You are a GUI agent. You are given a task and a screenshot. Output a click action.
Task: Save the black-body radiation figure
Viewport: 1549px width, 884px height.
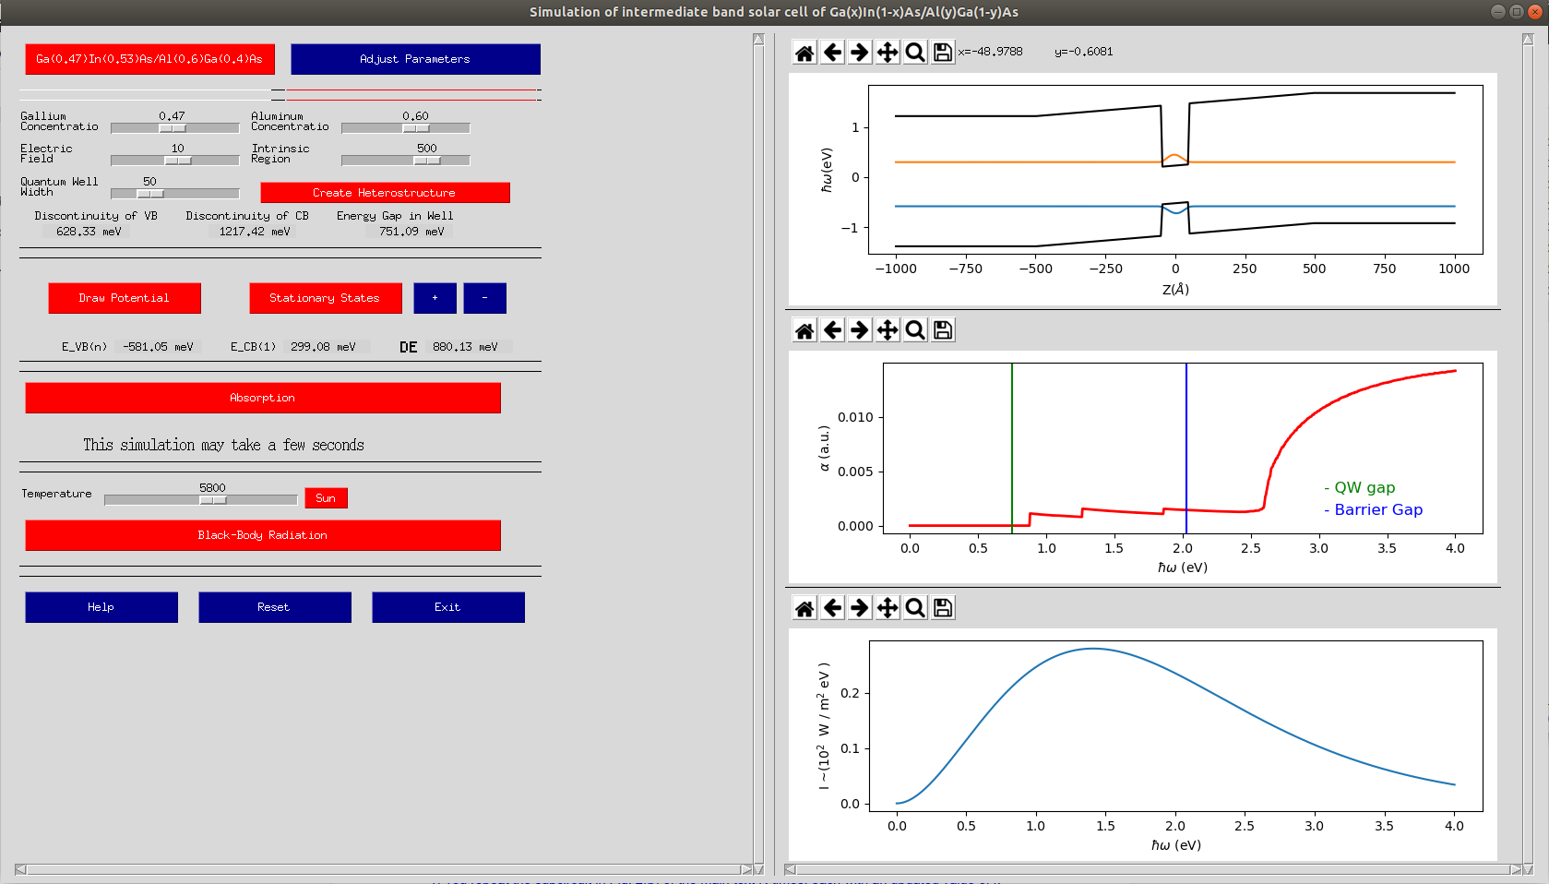click(x=943, y=608)
